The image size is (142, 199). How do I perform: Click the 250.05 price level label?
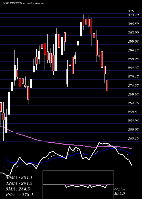(x=133, y=130)
